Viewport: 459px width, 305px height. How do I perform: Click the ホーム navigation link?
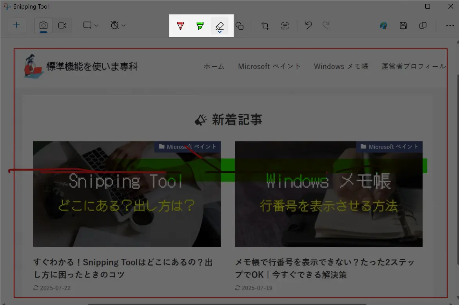tap(214, 66)
